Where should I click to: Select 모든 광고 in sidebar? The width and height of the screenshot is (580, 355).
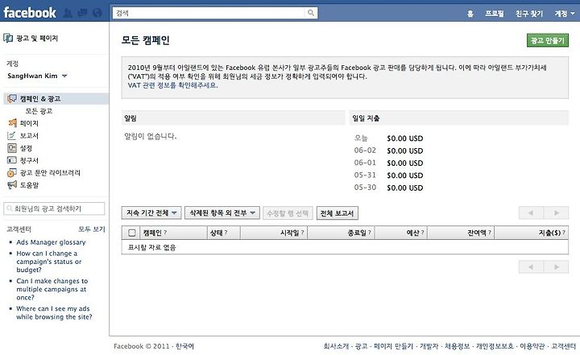point(39,111)
